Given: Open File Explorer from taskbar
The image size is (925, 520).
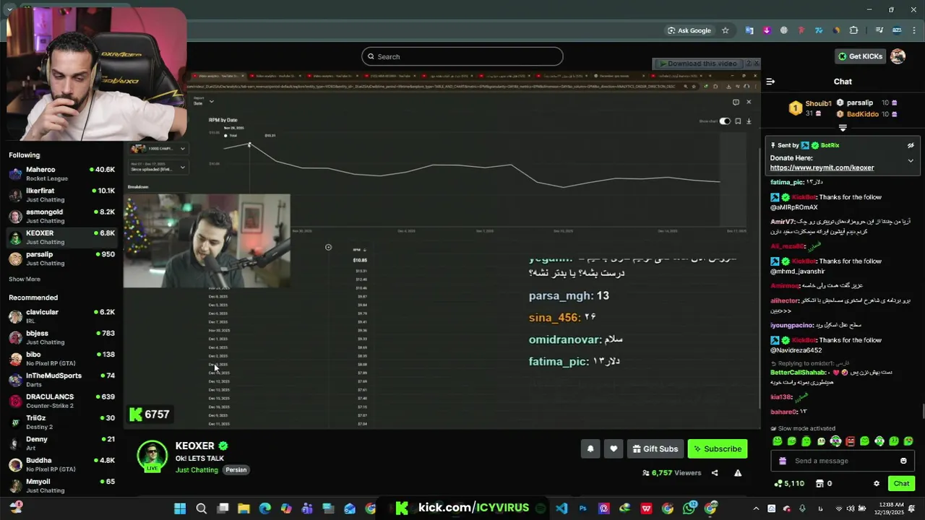Looking at the screenshot, I should tap(244, 508).
